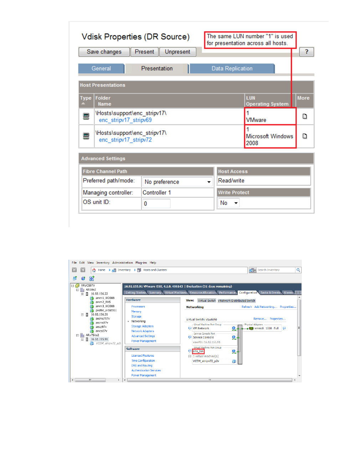The image size is (340, 453).
Task: Select vNetwork Distributed Switch view
Action: [x=237, y=301]
